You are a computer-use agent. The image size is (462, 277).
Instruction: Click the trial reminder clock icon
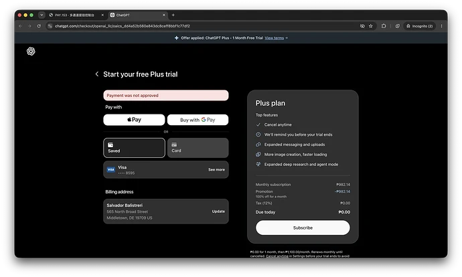(258, 134)
